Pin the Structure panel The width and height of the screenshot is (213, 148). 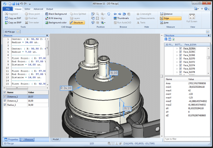point(209,36)
